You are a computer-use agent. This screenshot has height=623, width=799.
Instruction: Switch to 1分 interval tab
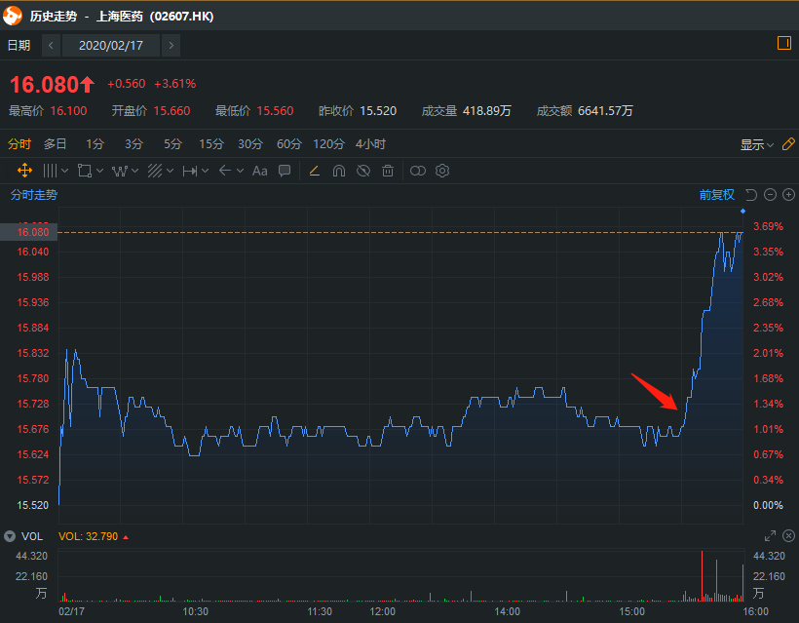[x=95, y=144]
